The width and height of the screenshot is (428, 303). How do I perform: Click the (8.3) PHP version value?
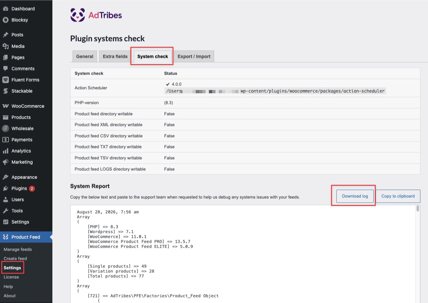tap(169, 103)
